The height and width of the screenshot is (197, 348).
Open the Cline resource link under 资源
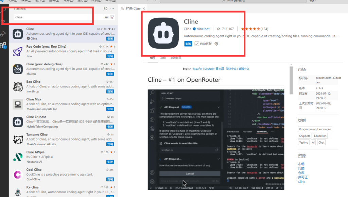(301, 182)
